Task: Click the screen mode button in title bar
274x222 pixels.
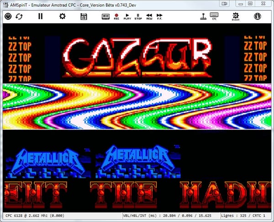Action: [224, 4]
